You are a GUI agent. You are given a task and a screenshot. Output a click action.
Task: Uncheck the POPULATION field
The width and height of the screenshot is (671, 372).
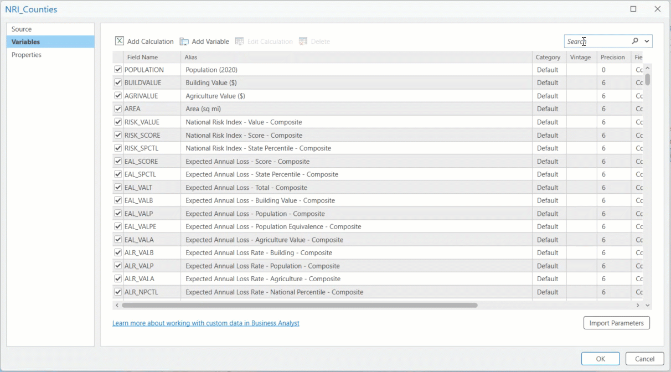pos(117,70)
